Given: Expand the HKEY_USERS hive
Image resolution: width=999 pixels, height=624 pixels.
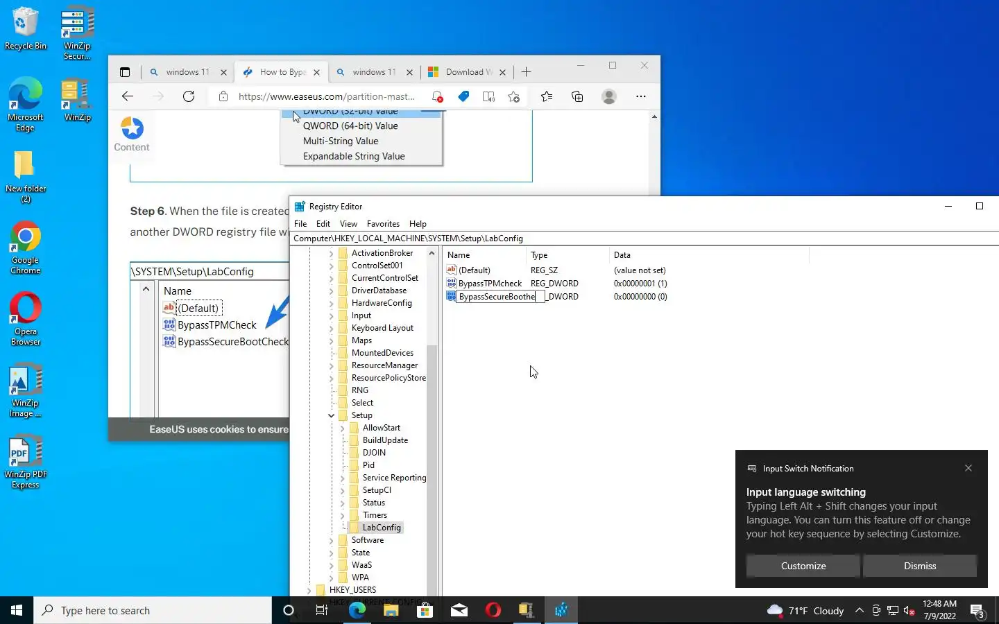Looking at the screenshot, I should (x=309, y=591).
